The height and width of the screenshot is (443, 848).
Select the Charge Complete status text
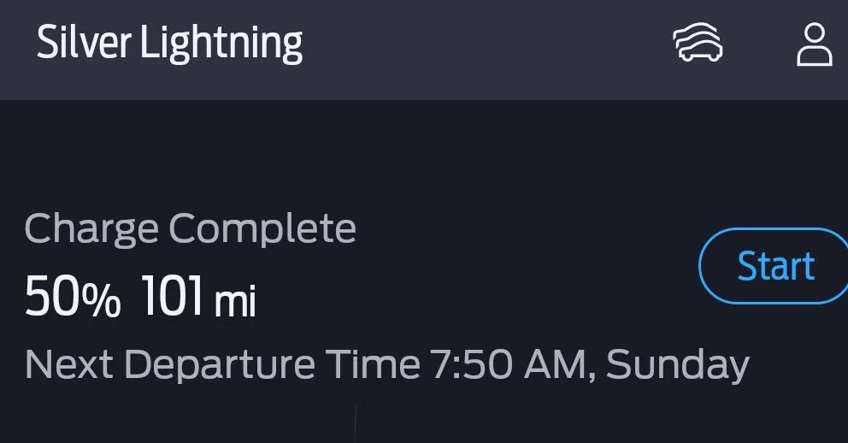(x=190, y=228)
